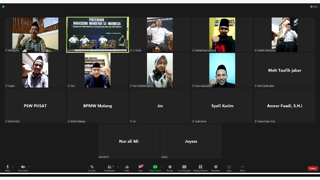Enable Live Transcript captions

[x=184, y=168]
